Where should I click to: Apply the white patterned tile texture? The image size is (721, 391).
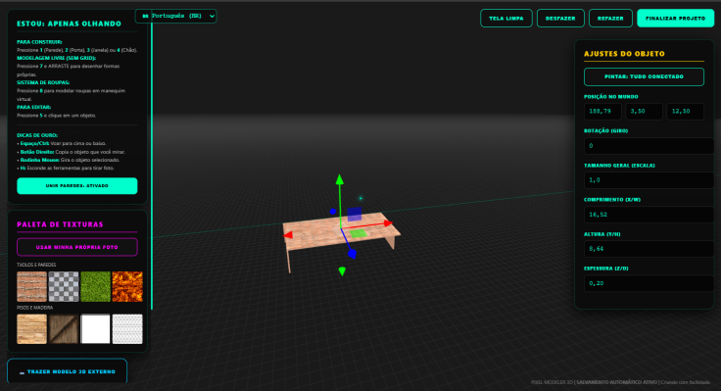(127, 329)
